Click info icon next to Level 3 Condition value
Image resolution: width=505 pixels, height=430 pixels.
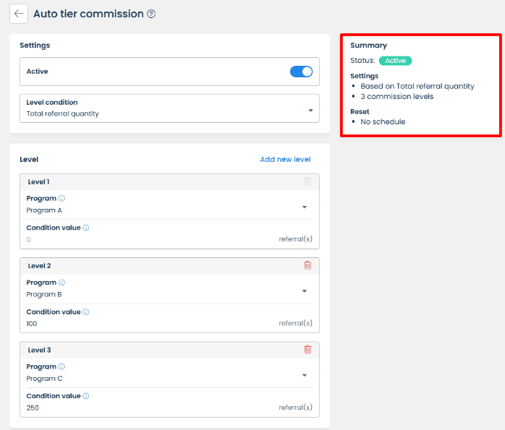[x=86, y=396]
